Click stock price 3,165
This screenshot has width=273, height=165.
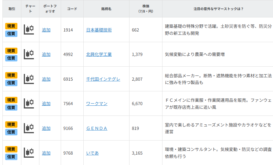click(137, 153)
